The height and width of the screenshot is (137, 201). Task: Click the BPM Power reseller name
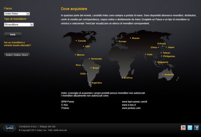68,102
